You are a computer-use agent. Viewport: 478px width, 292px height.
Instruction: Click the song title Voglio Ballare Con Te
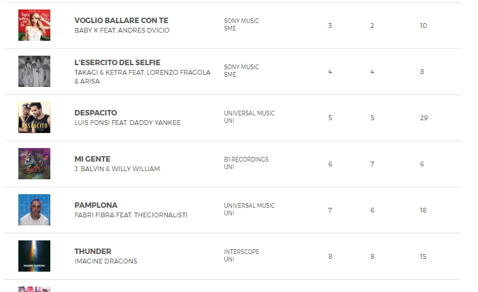121,20
